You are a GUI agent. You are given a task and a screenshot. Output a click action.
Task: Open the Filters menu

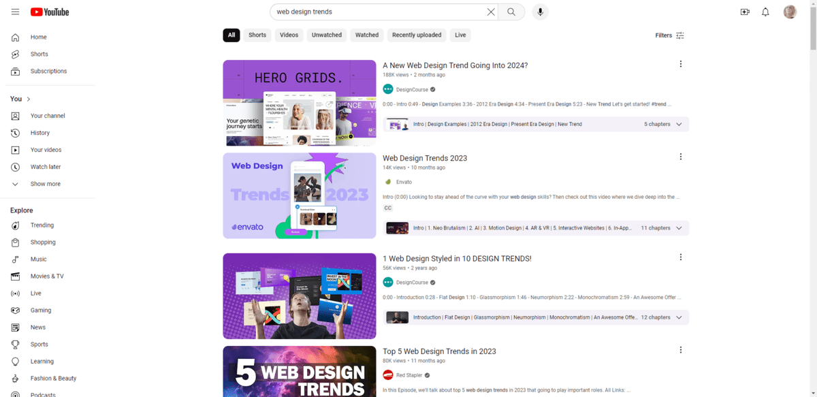(x=669, y=35)
